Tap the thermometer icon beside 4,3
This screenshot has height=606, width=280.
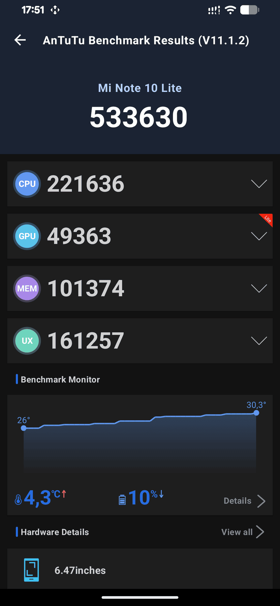click(18, 500)
